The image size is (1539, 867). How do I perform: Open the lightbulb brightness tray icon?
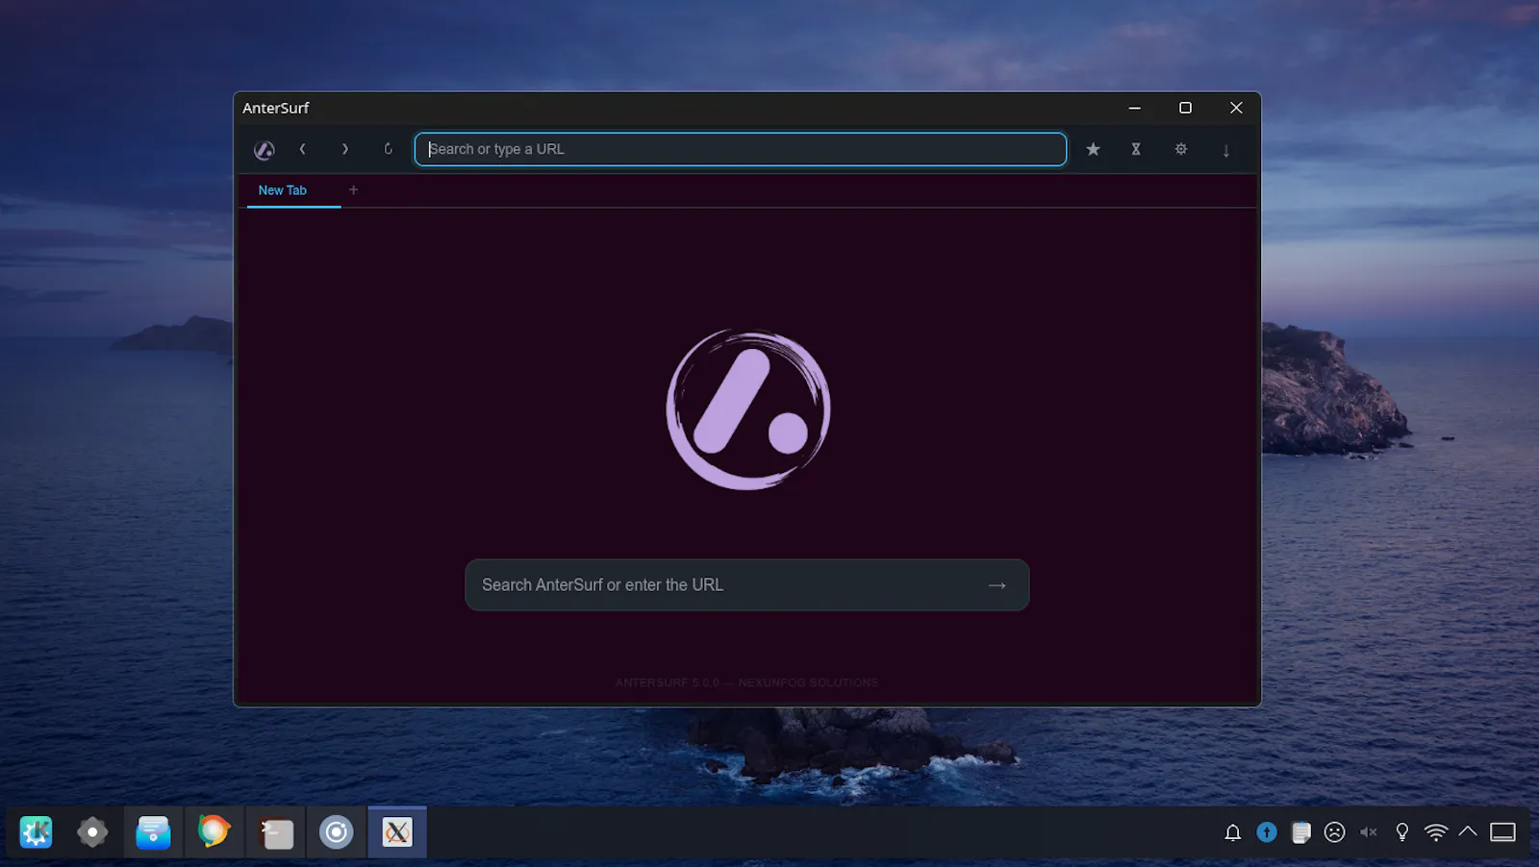[1402, 832]
